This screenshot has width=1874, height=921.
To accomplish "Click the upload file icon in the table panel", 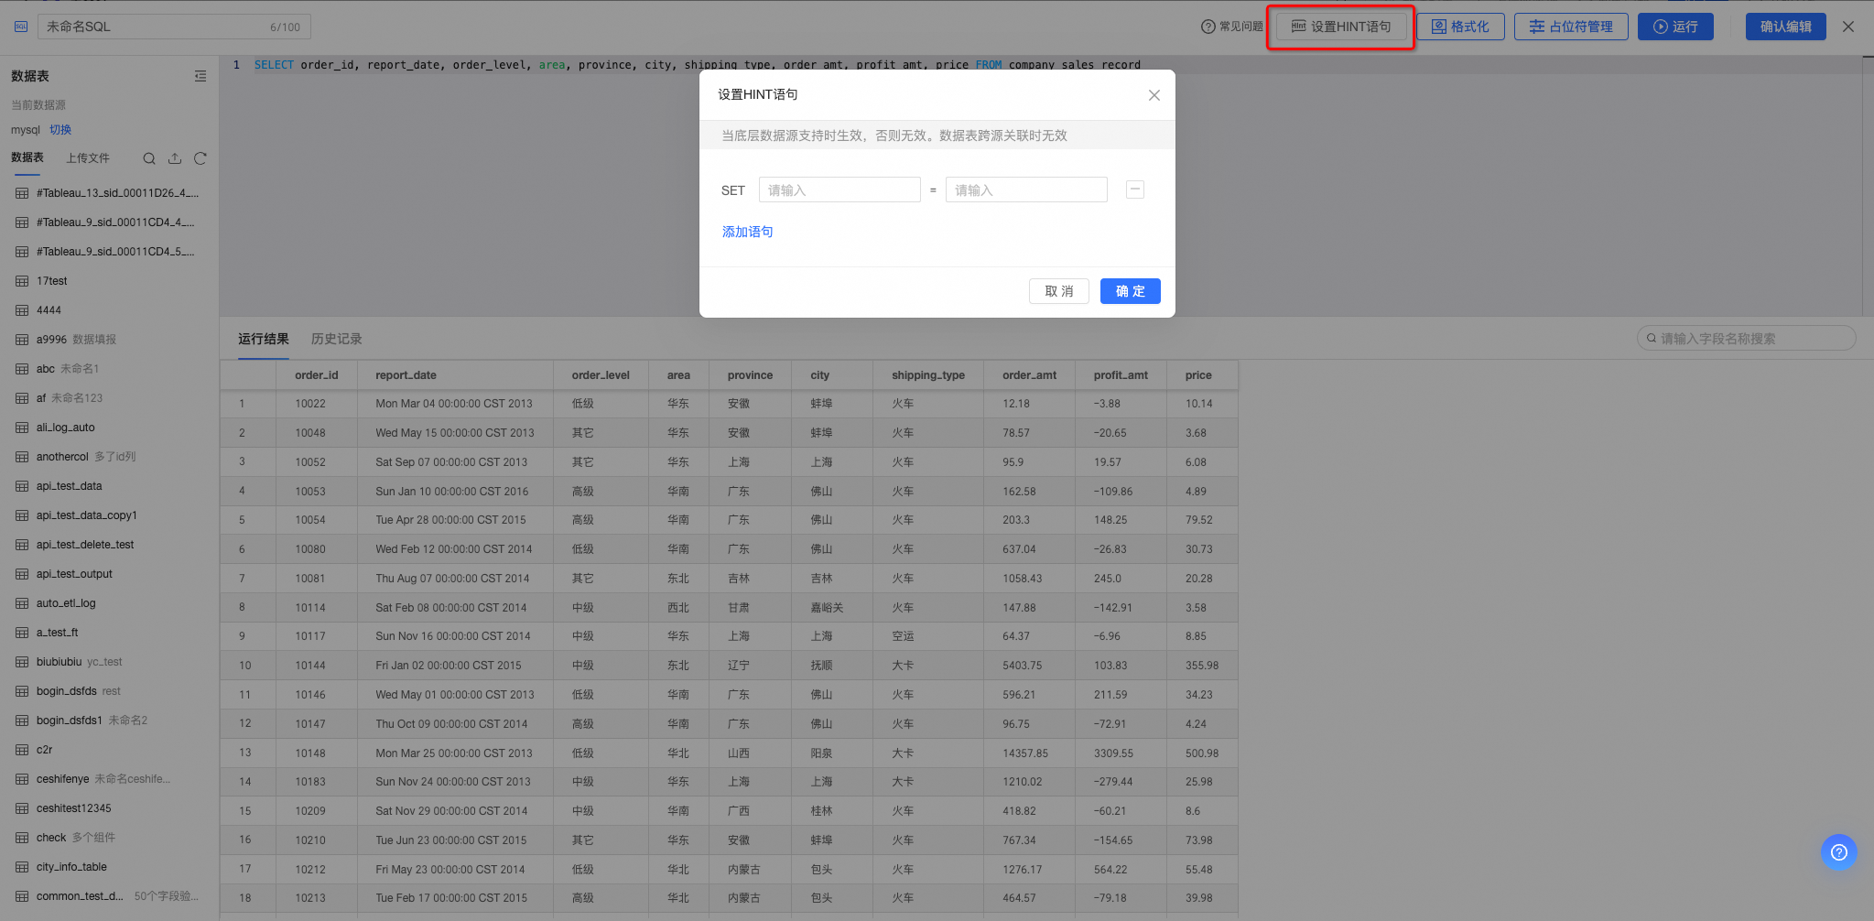I will click(x=175, y=158).
